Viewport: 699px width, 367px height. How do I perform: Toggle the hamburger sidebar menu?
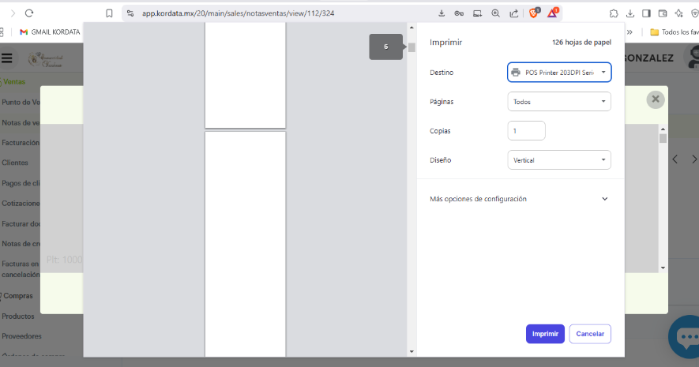point(7,58)
